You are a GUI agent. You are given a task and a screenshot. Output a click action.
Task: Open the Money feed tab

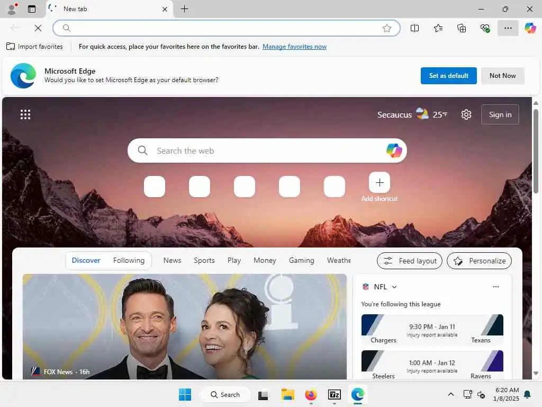click(265, 260)
